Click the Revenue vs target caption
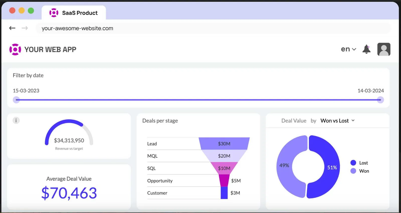 click(x=69, y=148)
